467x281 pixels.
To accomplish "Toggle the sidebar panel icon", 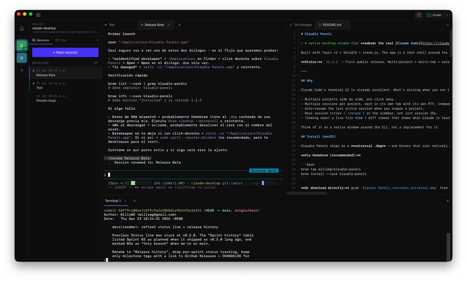I will point(38,15).
